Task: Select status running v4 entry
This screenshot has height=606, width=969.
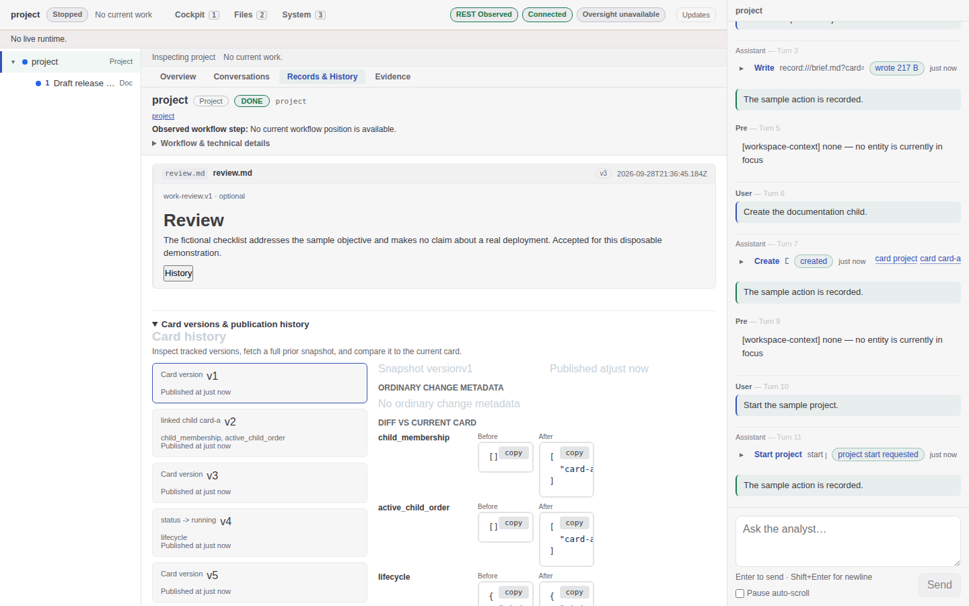Action: click(260, 533)
